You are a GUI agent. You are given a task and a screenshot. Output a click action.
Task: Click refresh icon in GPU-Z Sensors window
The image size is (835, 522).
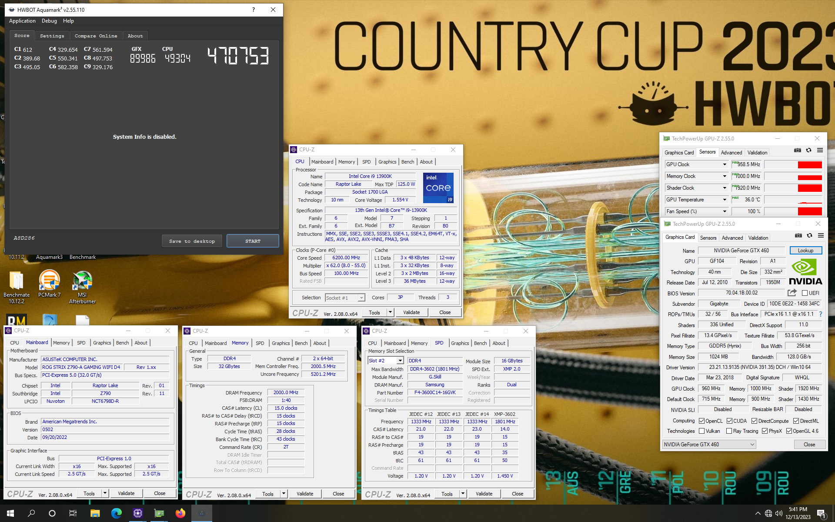[808, 151]
